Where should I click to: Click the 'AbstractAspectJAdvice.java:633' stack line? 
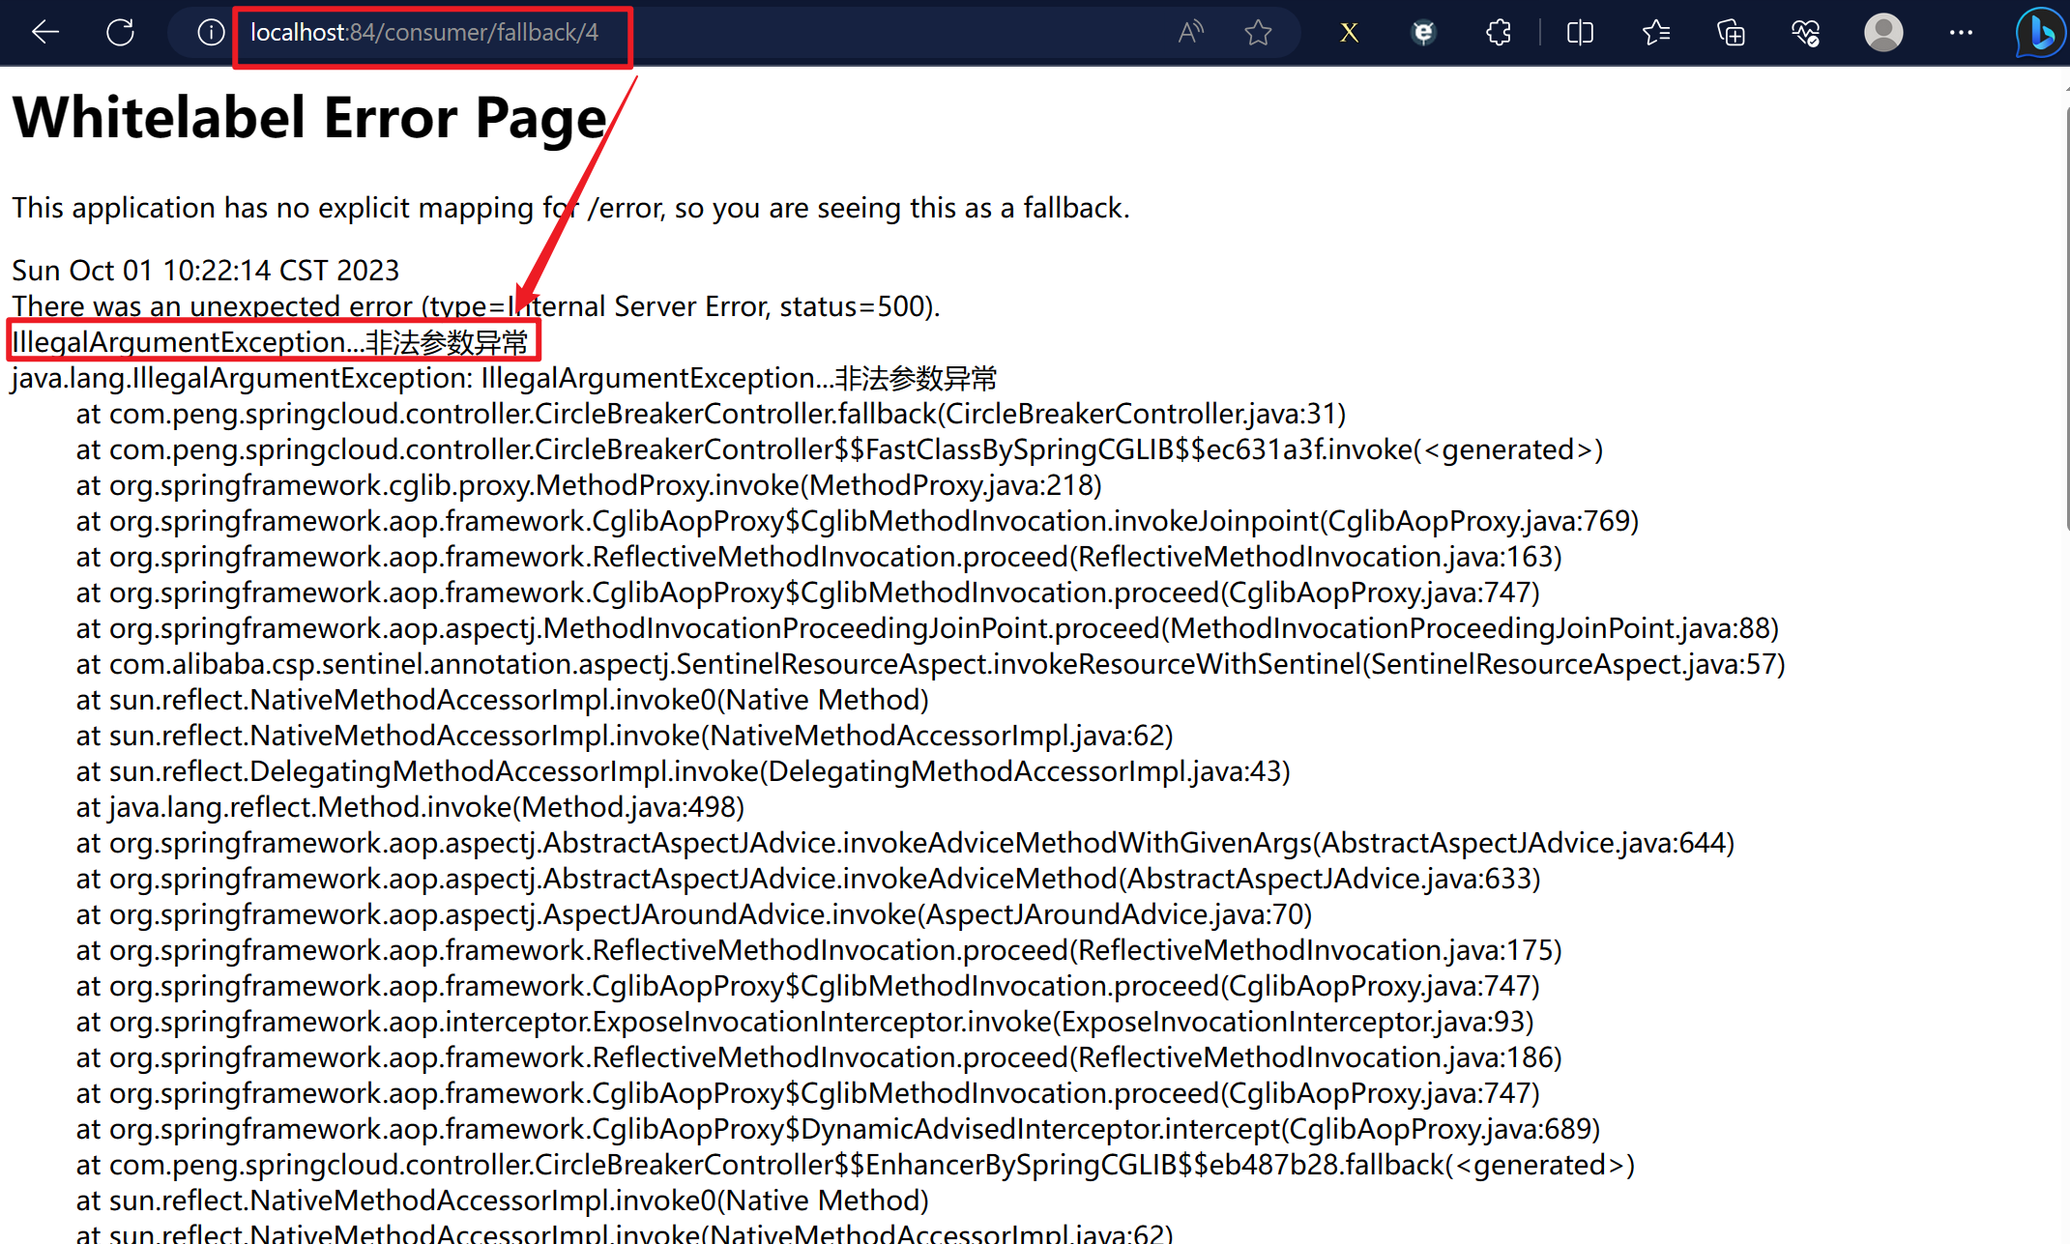coord(808,879)
